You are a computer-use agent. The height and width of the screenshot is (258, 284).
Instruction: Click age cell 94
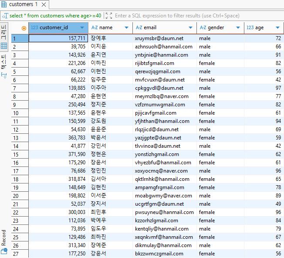[264, 121]
